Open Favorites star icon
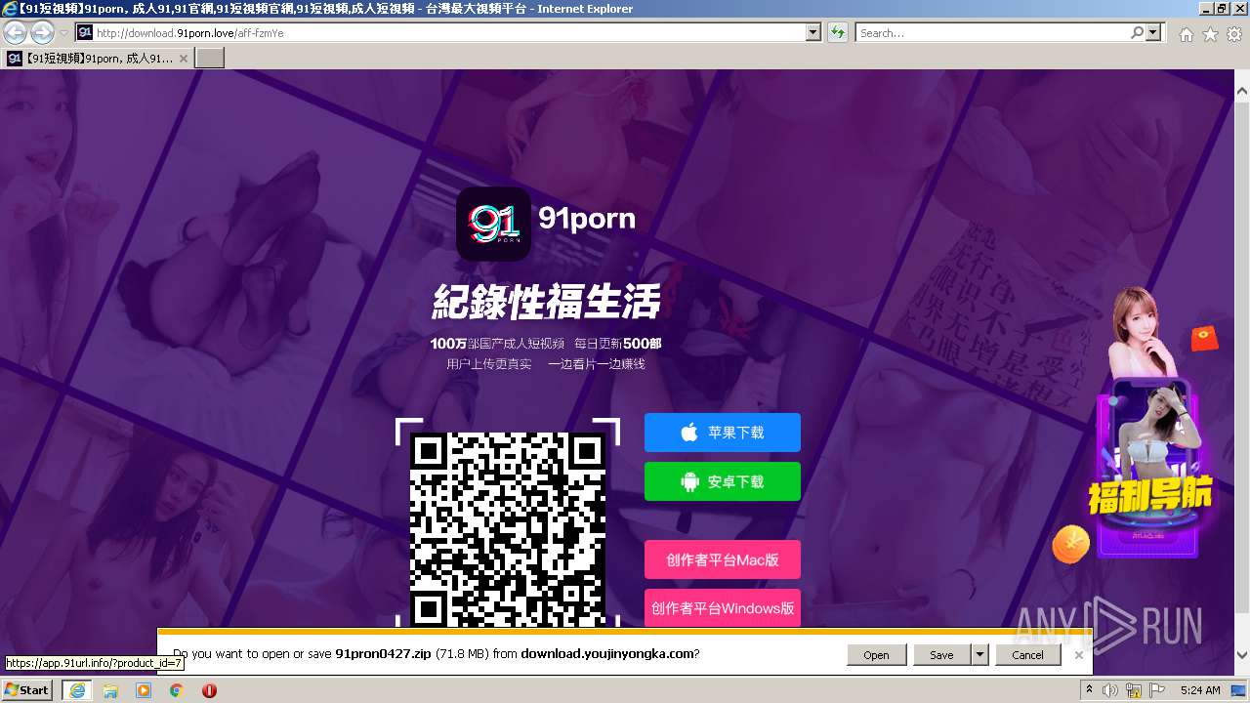Screen dimensions: 1250x703 coord(1210,33)
